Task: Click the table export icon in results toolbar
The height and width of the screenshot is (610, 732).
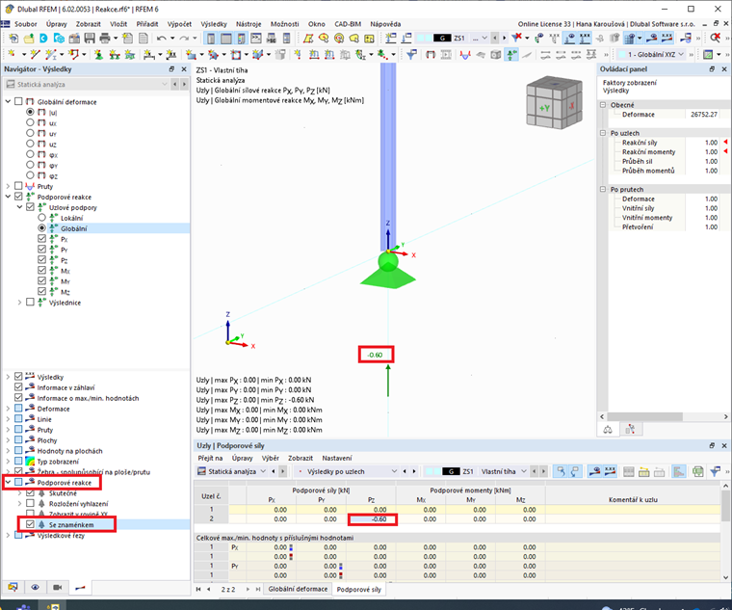Action: pyautogui.click(x=697, y=472)
